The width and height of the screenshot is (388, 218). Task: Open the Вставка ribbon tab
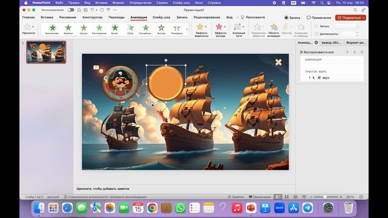coord(47,18)
